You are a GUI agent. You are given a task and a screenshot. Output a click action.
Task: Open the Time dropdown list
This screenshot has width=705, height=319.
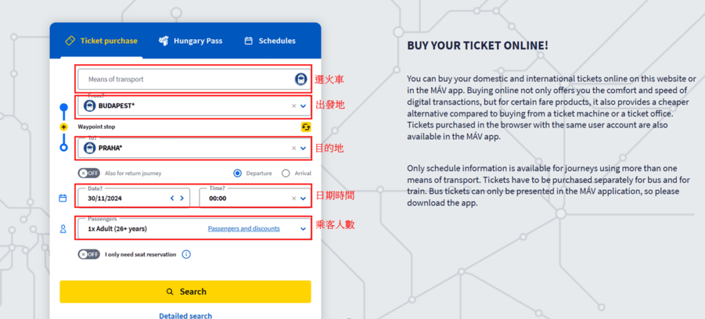pyautogui.click(x=303, y=198)
